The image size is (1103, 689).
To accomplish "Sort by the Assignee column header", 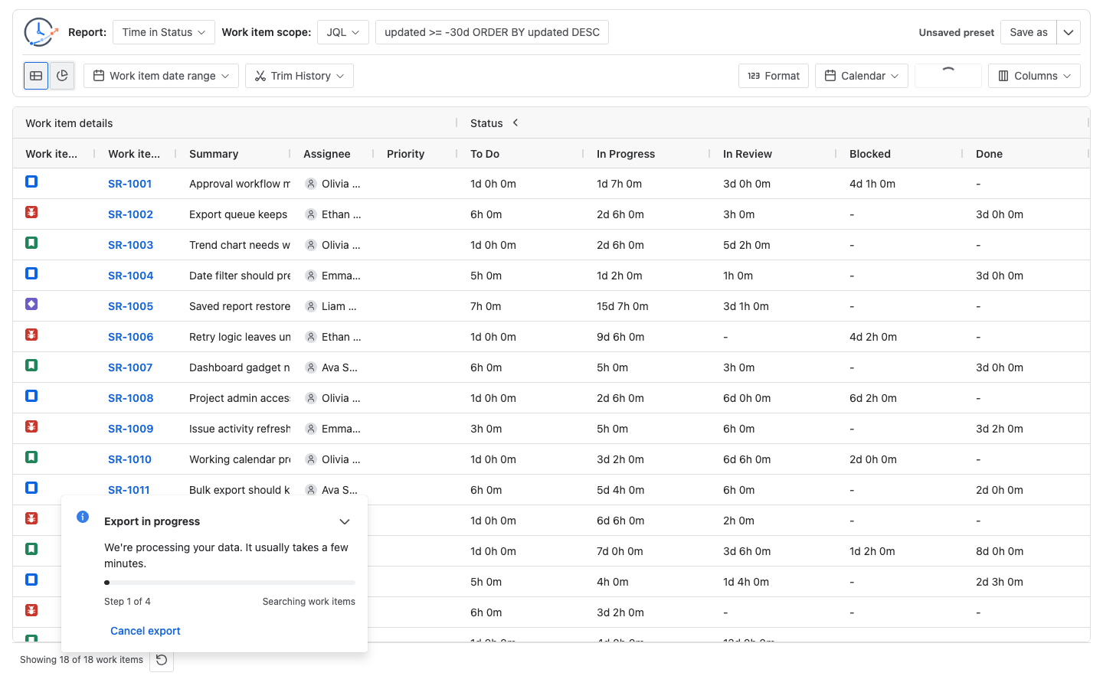I will tap(327, 154).
